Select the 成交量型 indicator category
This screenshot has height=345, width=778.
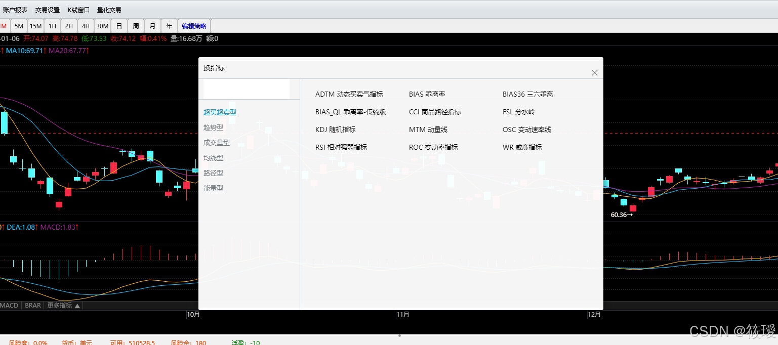click(x=216, y=143)
